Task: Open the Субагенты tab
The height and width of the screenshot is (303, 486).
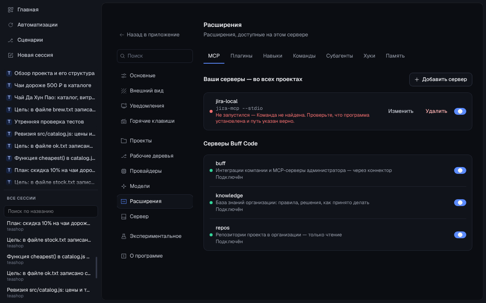Action: 339,56
